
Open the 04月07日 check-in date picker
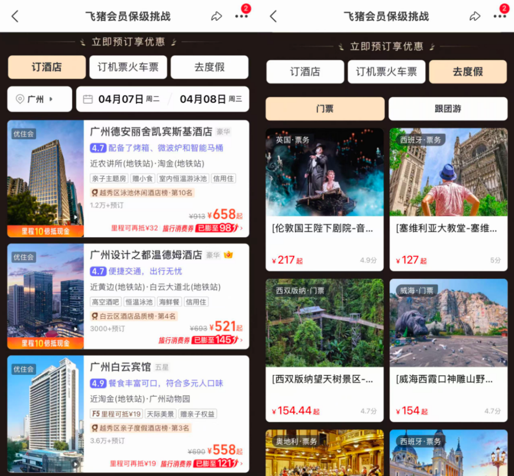[120, 99]
